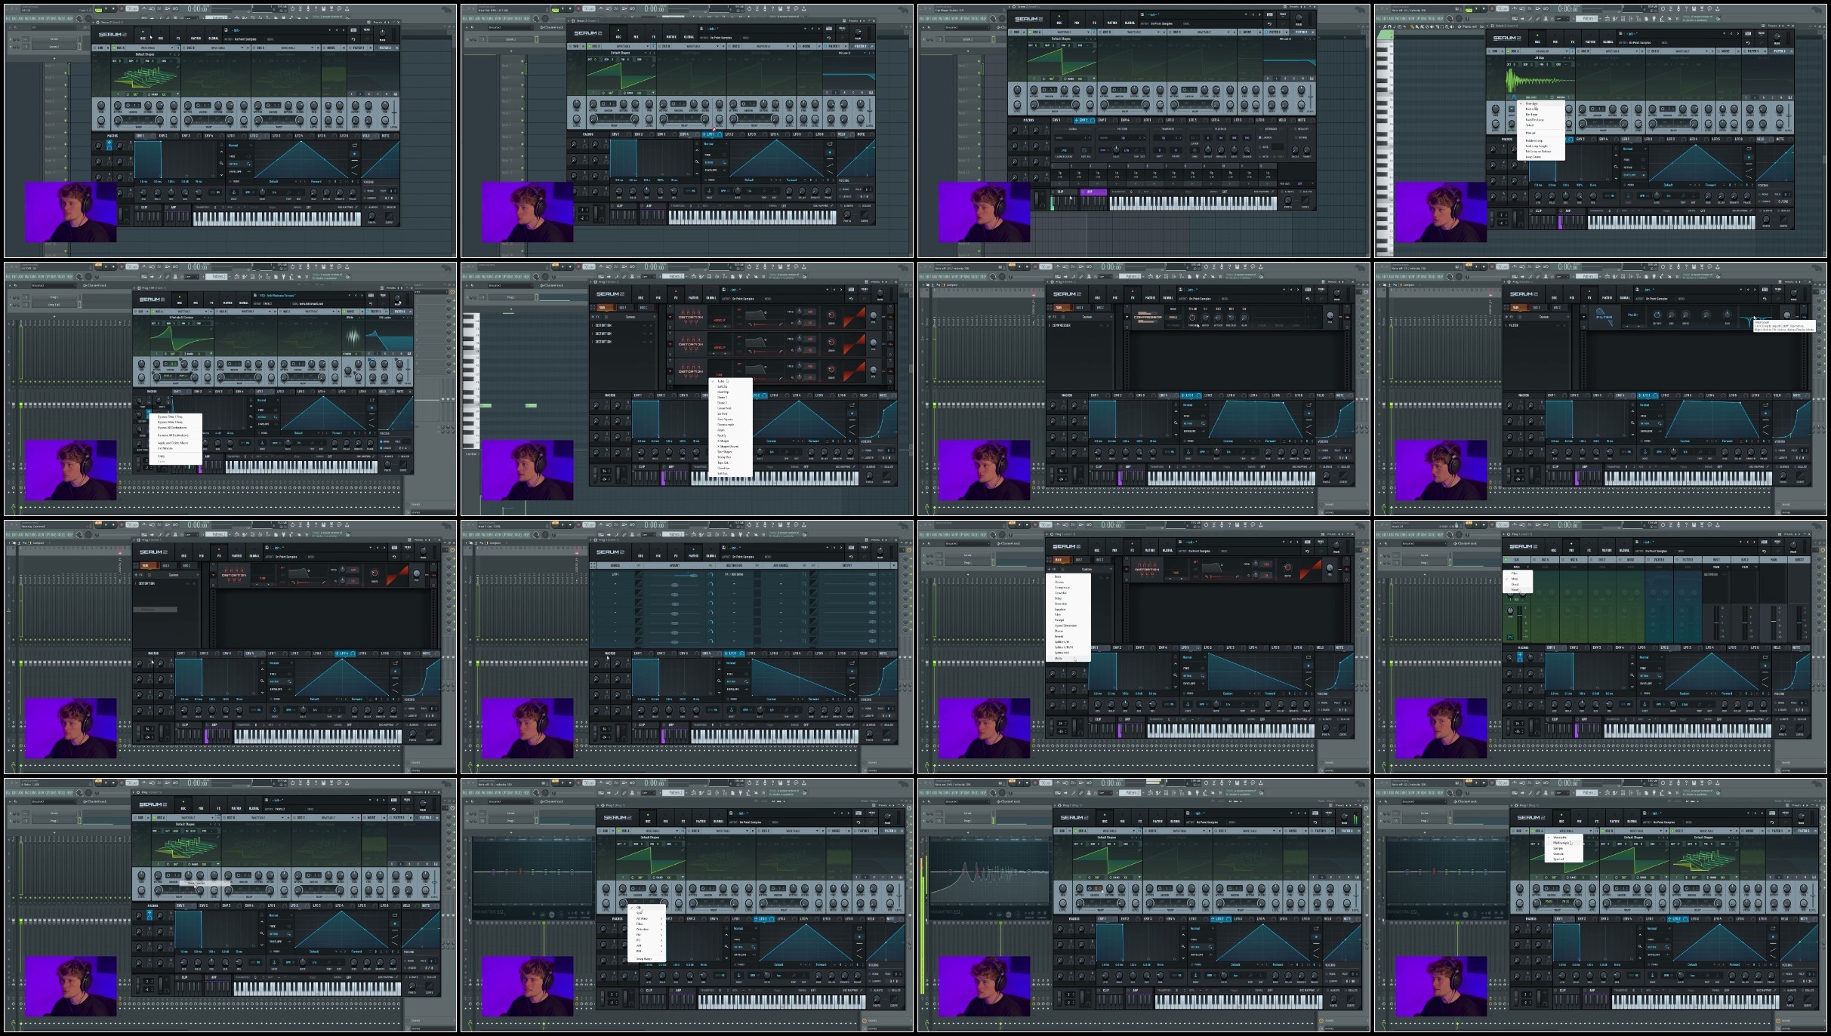
Task: Click Remove All Destinations in macro context menu
Action: [x=173, y=435]
